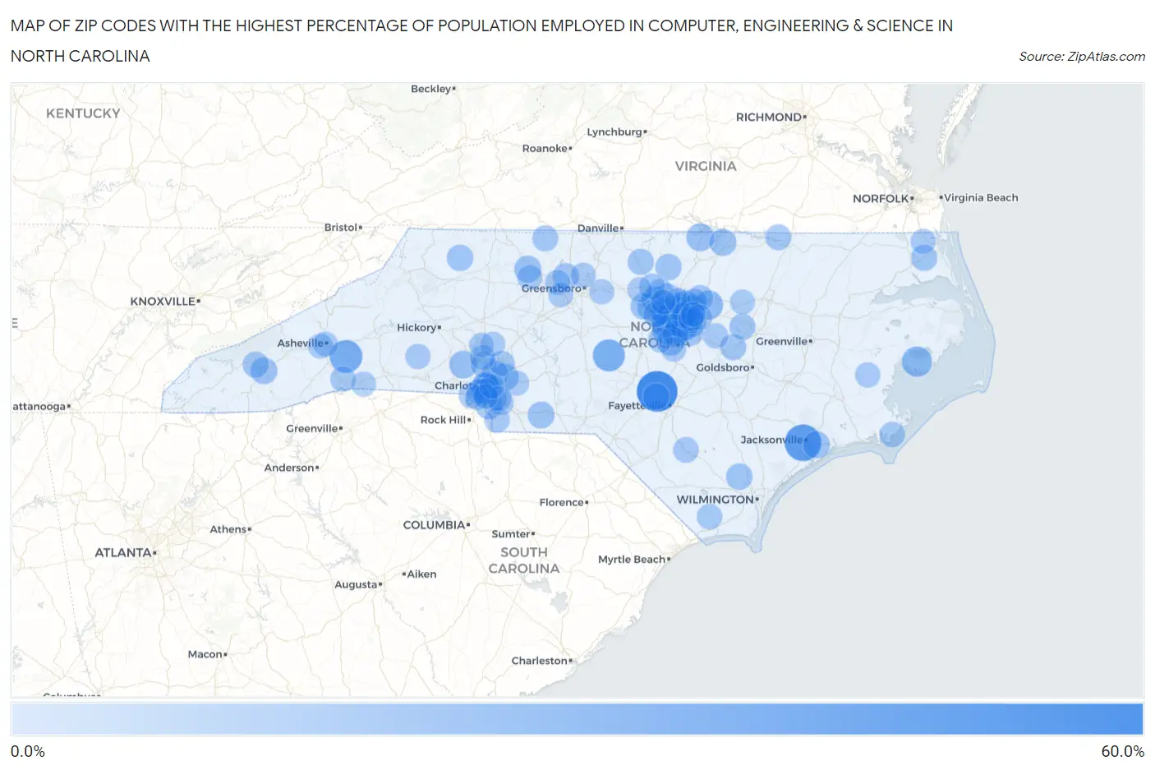Click the COLUMBIA city label
This screenshot has width=1155, height=770.
click(435, 525)
